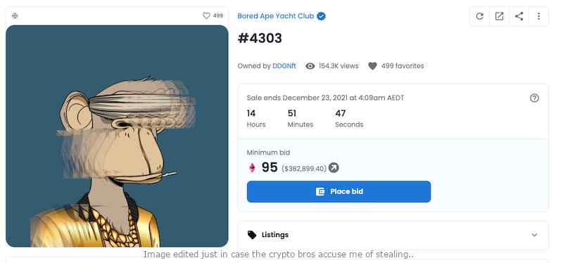This screenshot has height=263, width=563.
Task: Click the share icon
Action: 519,16
